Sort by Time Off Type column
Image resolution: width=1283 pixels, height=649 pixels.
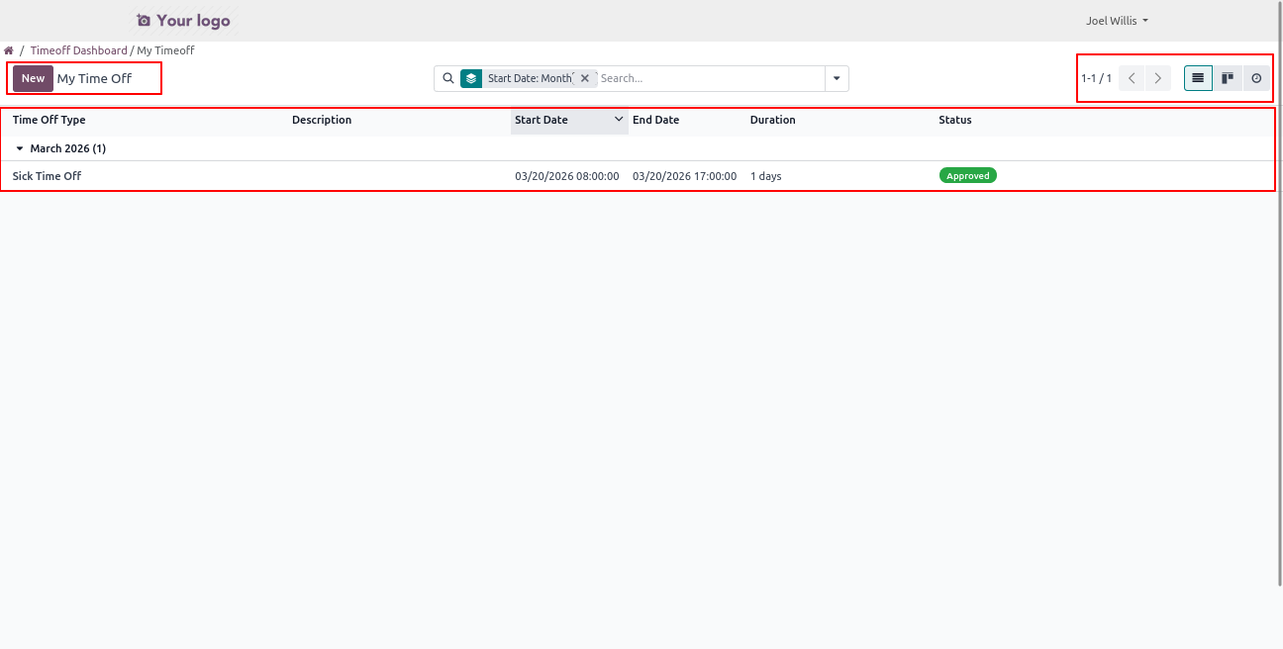point(49,120)
